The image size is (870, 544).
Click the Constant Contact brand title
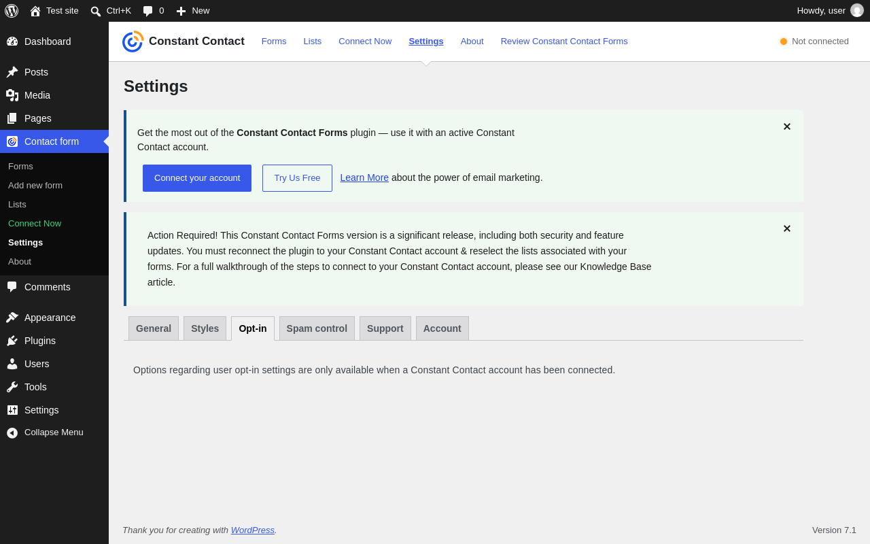(196, 41)
